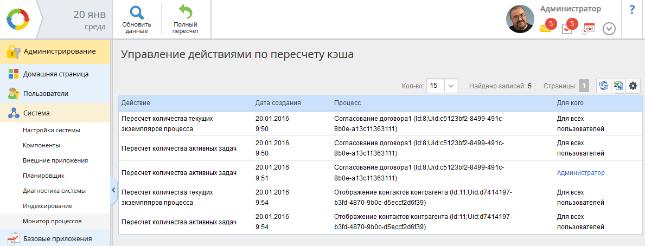Open the Кол-во records dropdown

(x=442, y=86)
